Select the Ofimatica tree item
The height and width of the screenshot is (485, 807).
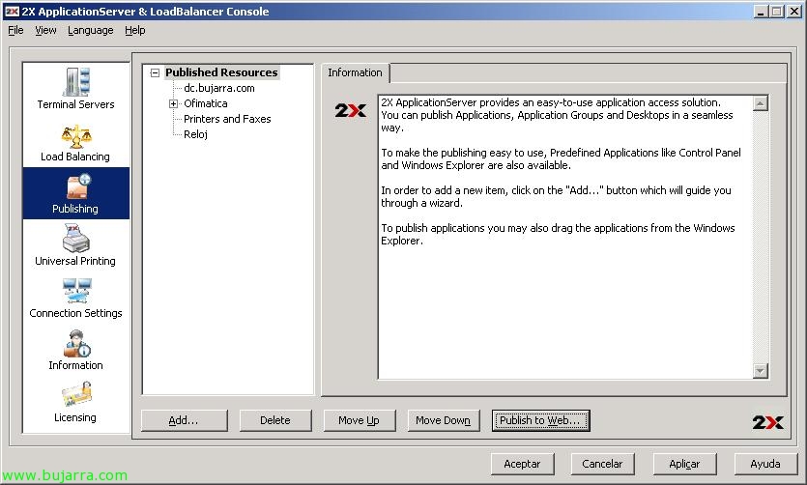pyautogui.click(x=205, y=103)
